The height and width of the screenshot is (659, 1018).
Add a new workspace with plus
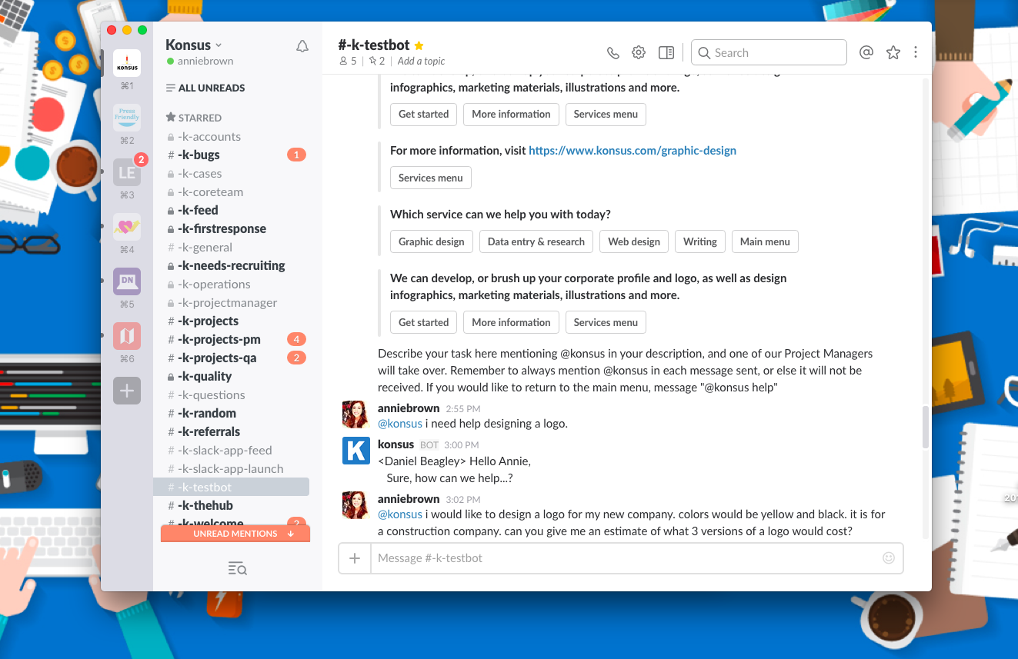[127, 391]
